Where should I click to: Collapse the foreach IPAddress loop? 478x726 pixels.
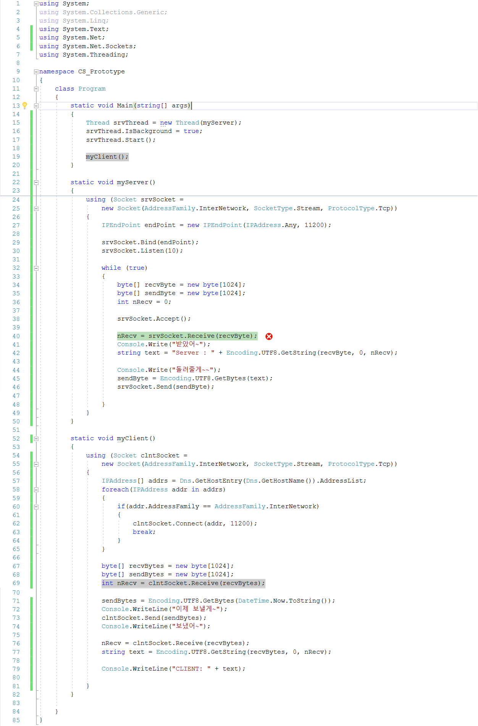coord(36,490)
